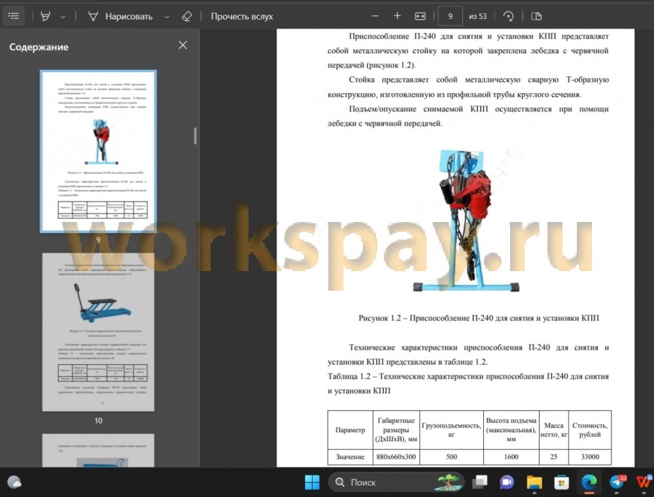Click the Прочесть вслух button
Image resolution: width=654 pixels, height=497 pixels.
coord(242,16)
